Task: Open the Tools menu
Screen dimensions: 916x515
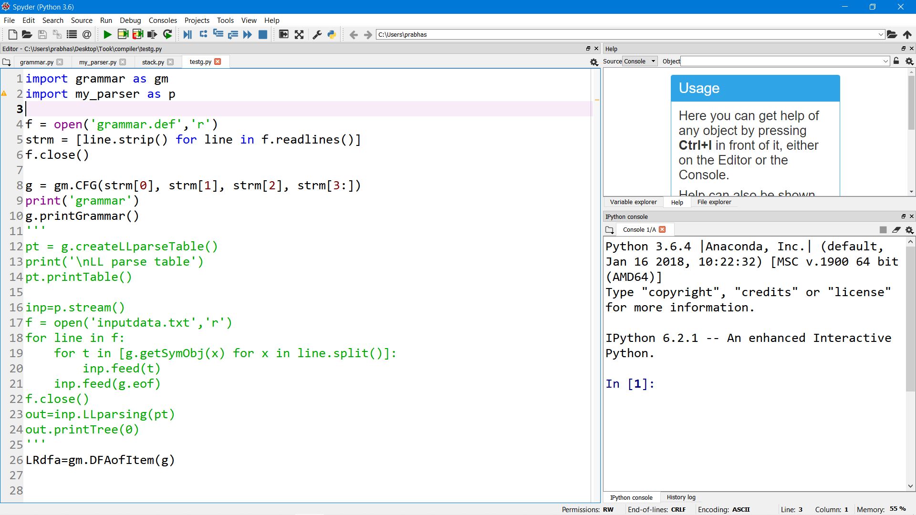Action: 225,20
